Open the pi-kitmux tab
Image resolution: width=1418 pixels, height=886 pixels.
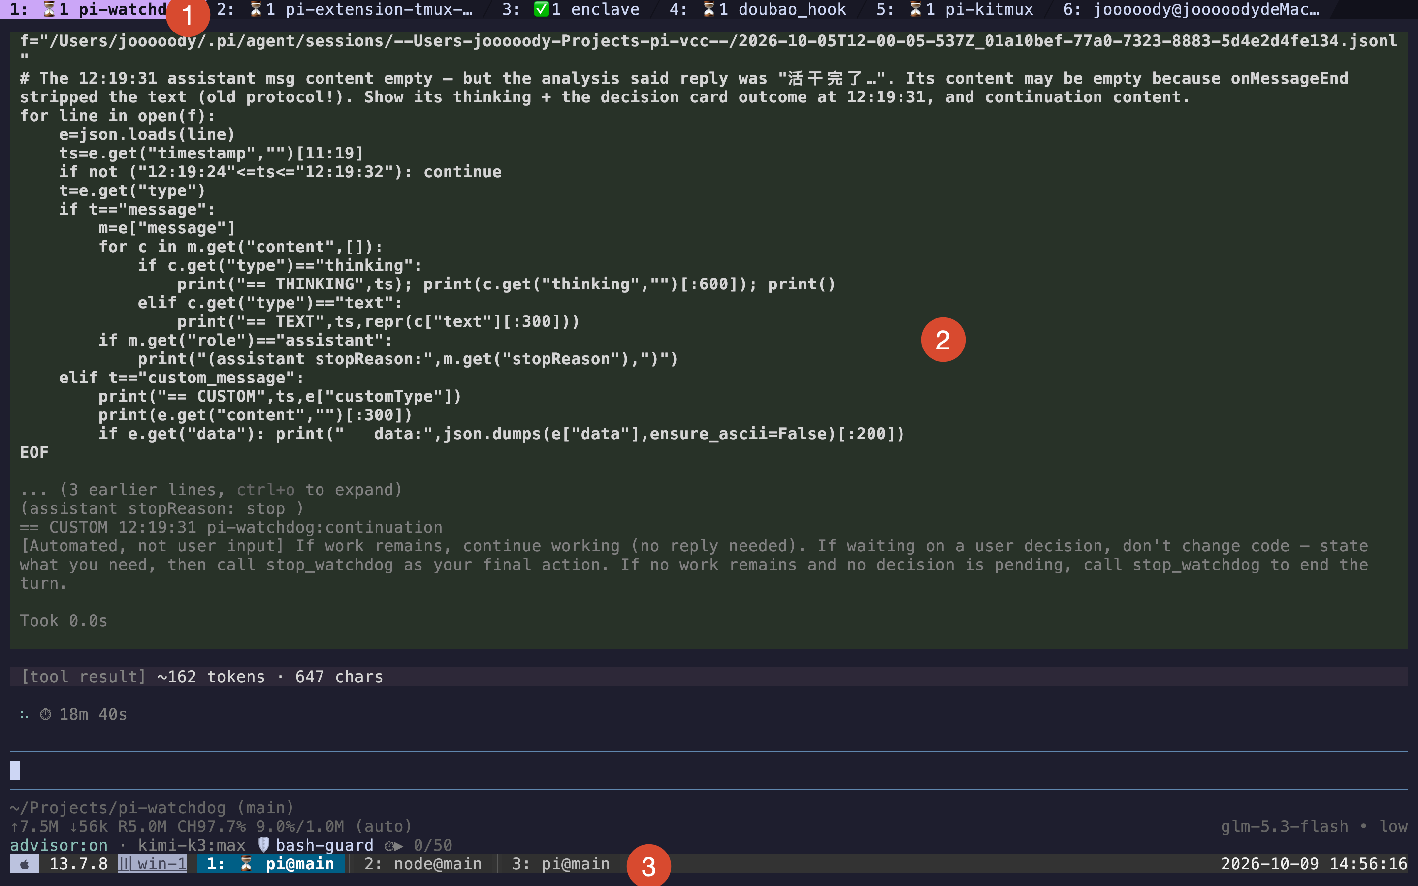(955, 9)
